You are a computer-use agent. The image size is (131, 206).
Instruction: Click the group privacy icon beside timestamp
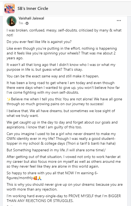[27, 23]
